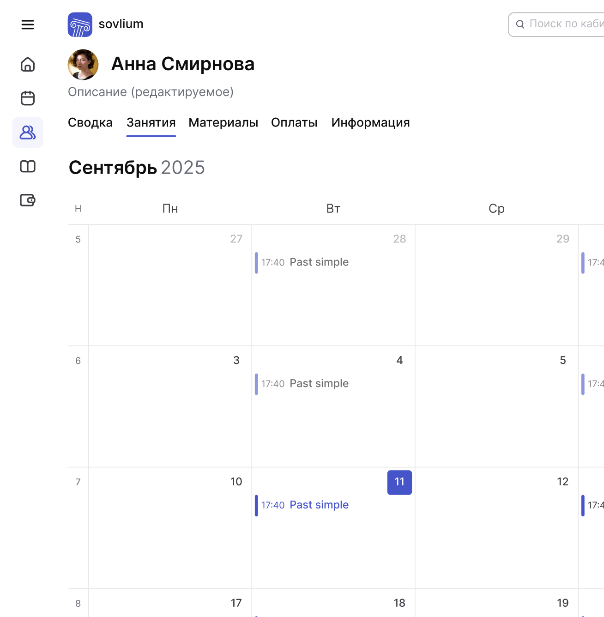
Task: Switch to the Занятия tab
Action: (x=151, y=123)
